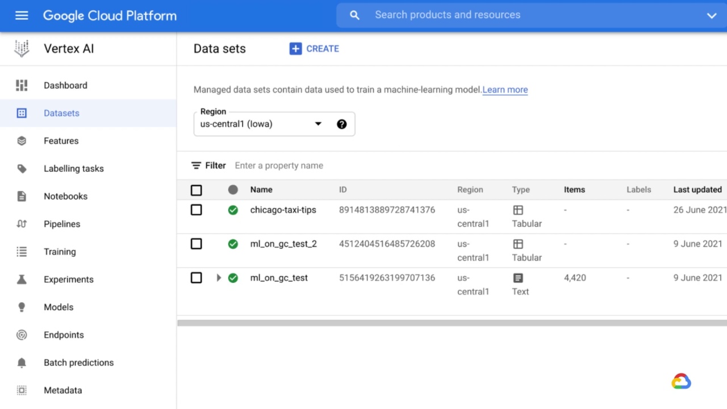This screenshot has height=409, width=727.
Task: Click the status column header circle
Action: (x=233, y=190)
